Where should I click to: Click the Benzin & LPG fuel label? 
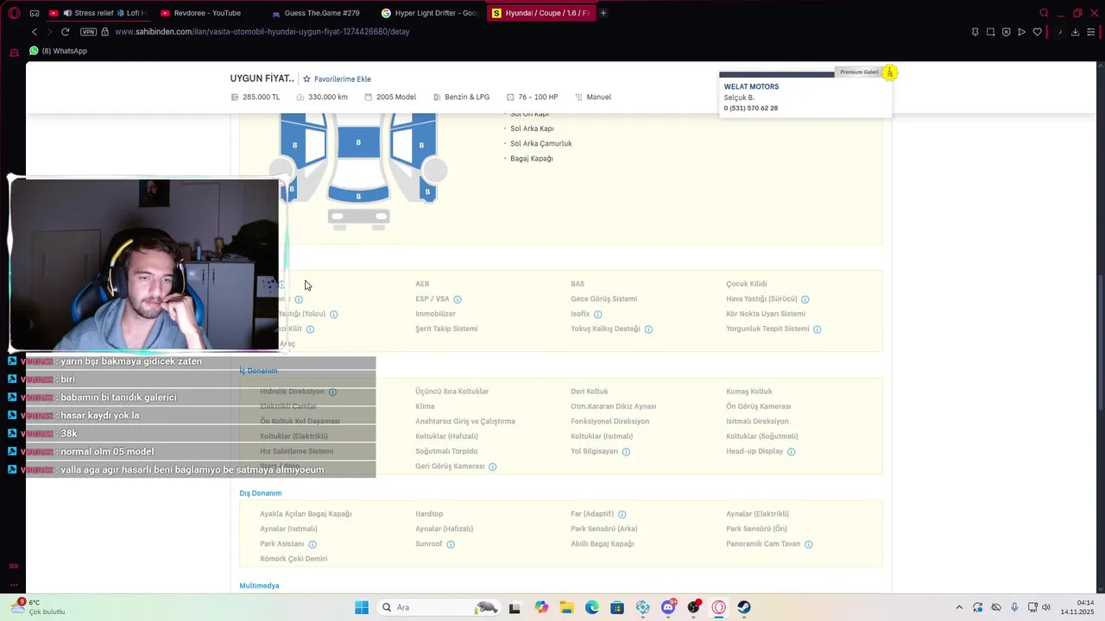467,97
